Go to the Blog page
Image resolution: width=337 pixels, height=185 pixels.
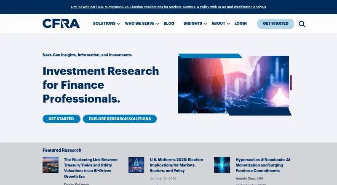pos(169,24)
